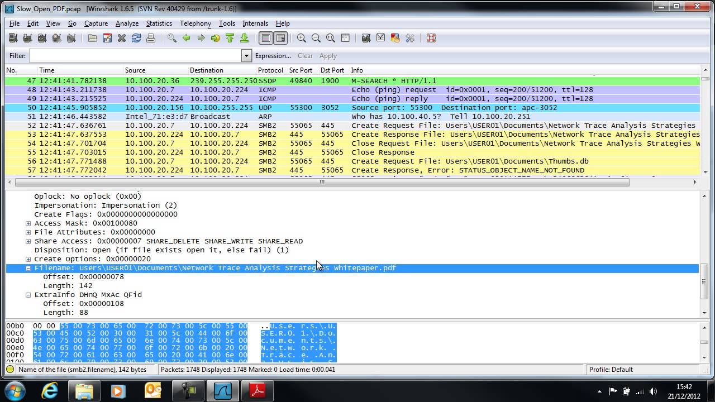Jump to the first packet icon

click(230, 38)
